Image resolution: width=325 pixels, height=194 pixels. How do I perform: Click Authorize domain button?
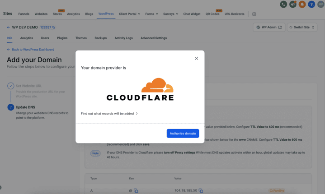(183, 134)
